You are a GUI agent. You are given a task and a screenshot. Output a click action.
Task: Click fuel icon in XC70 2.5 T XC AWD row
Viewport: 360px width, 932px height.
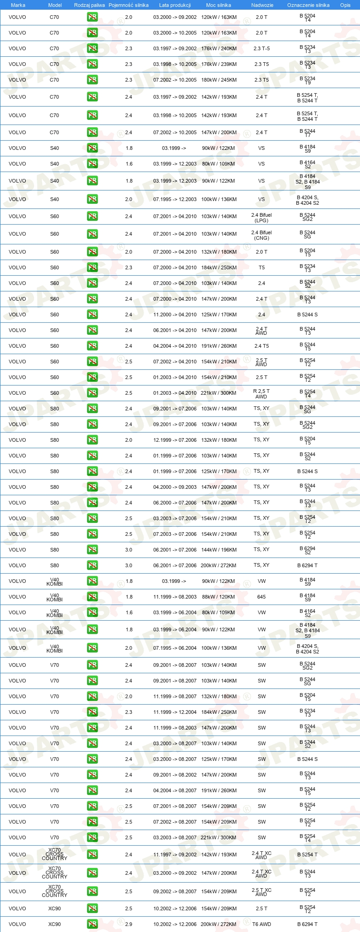pos(93,891)
